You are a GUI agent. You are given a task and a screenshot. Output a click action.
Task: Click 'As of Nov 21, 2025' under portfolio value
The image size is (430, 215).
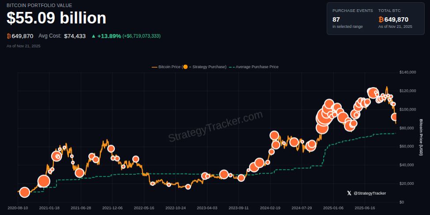coord(23,46)
